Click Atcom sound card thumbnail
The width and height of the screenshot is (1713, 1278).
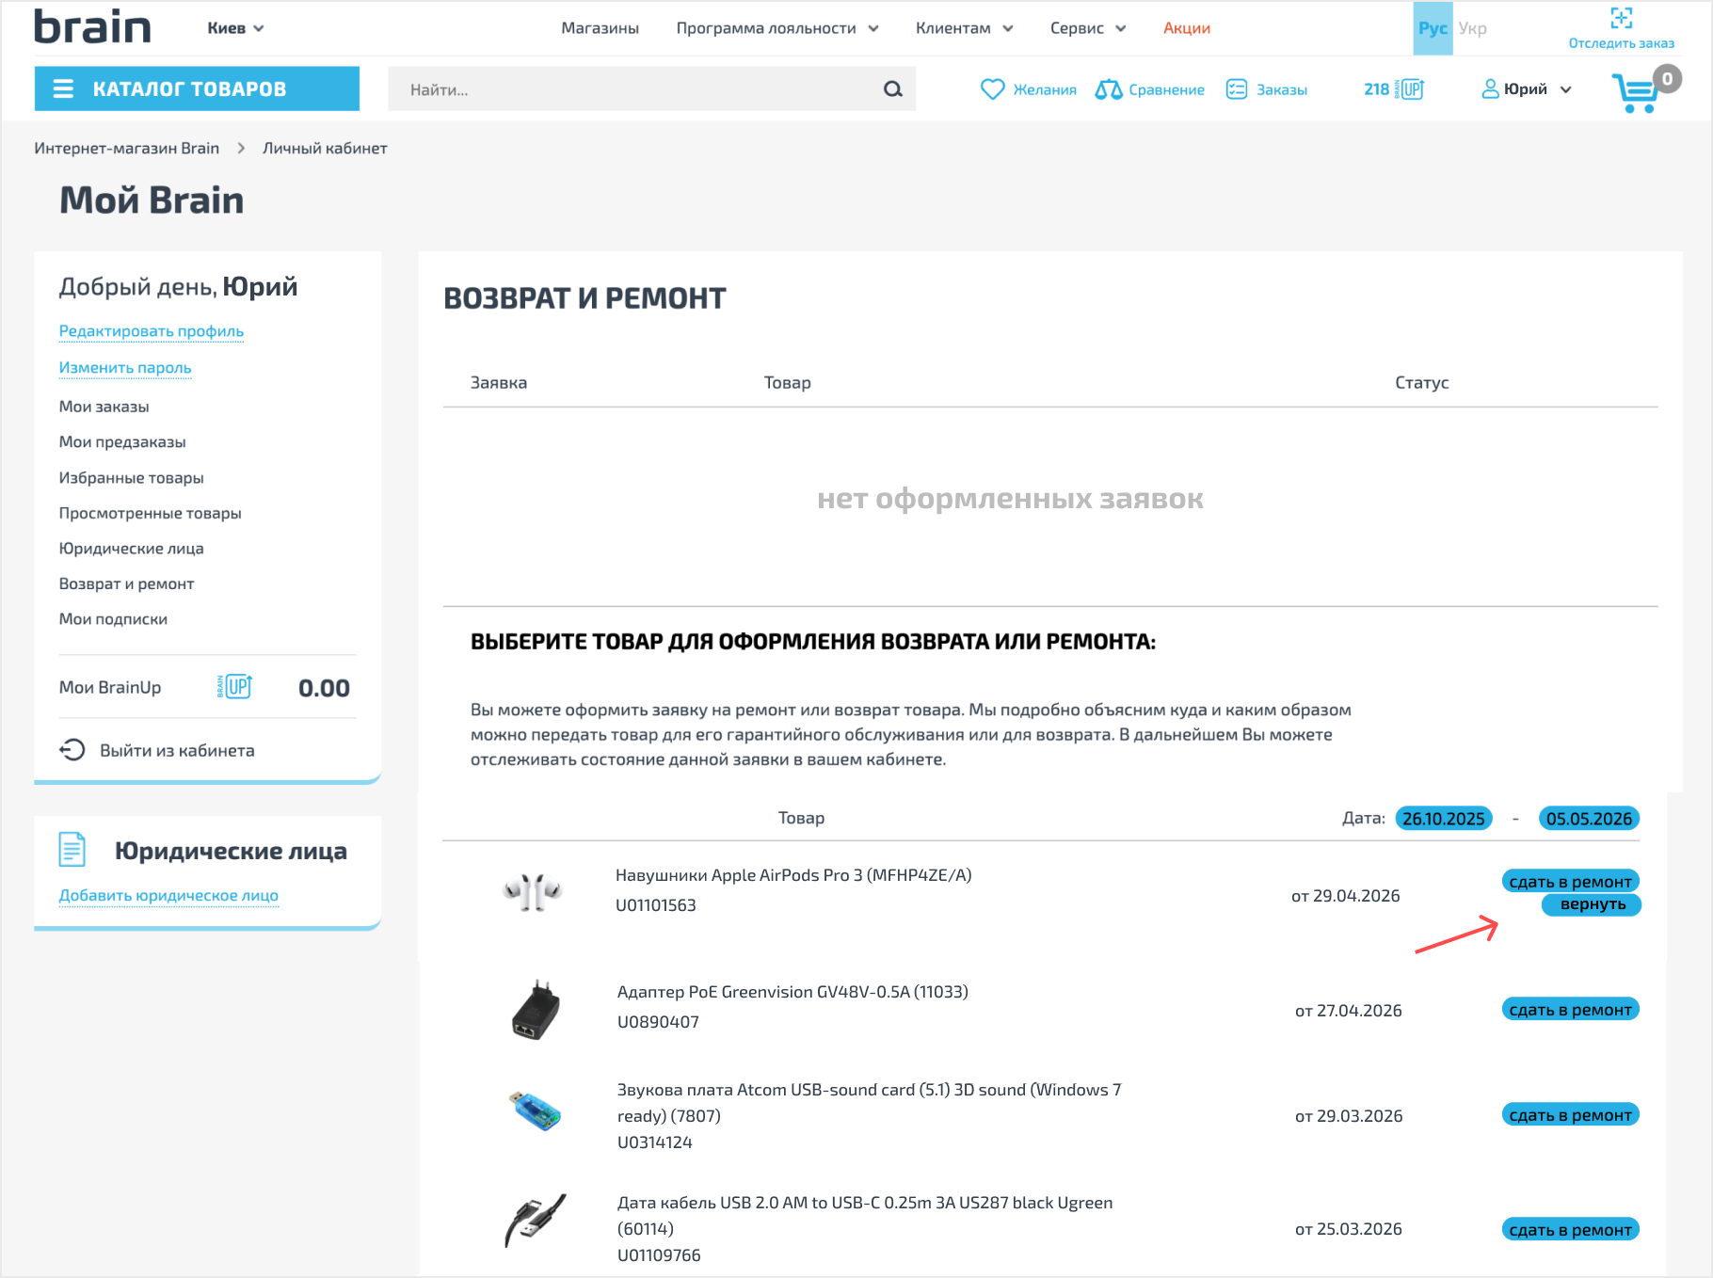click(x=535, y=1110)
